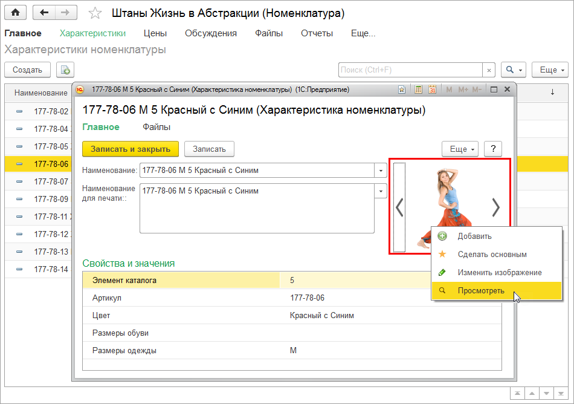Open the calculator in dialog title bar
This screenshot has width=574, height=404.
[x=418, y=90]
